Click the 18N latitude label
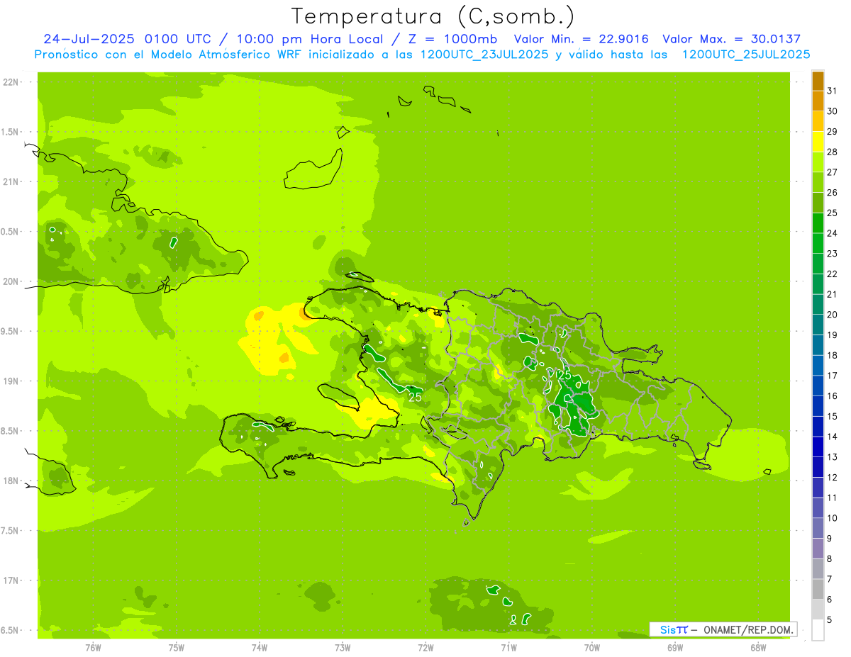 click(x=11, y=481)
